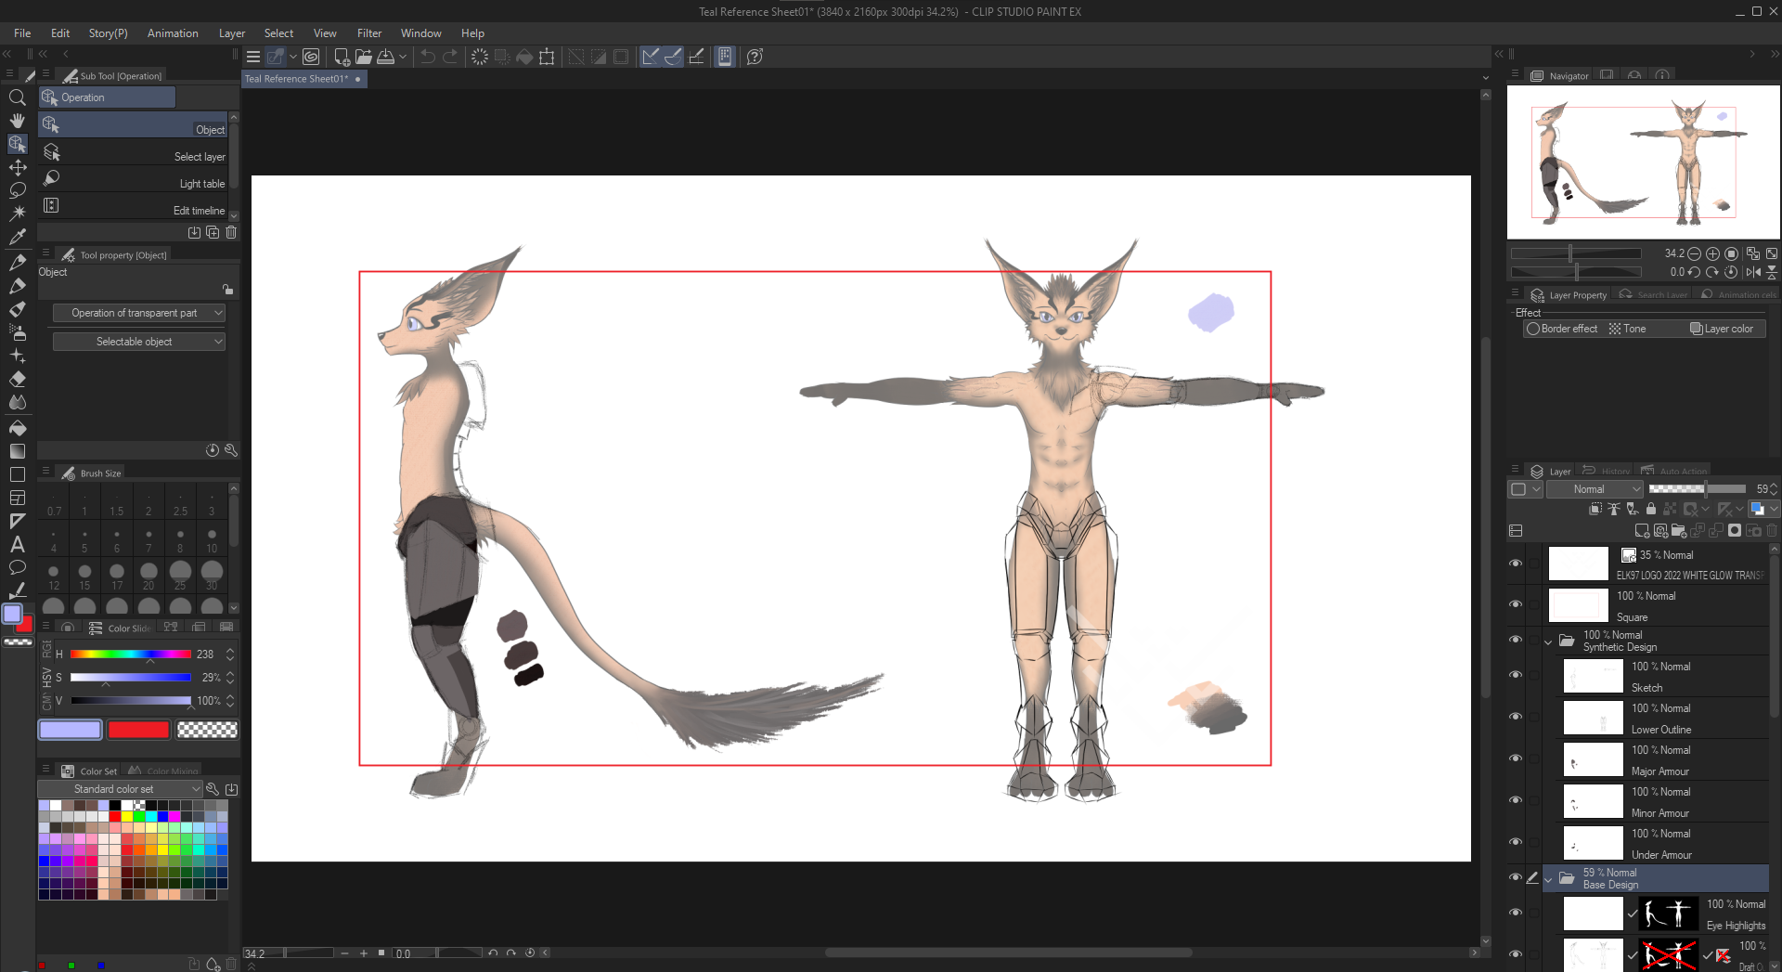Hide the Base Design folder

1516,877
